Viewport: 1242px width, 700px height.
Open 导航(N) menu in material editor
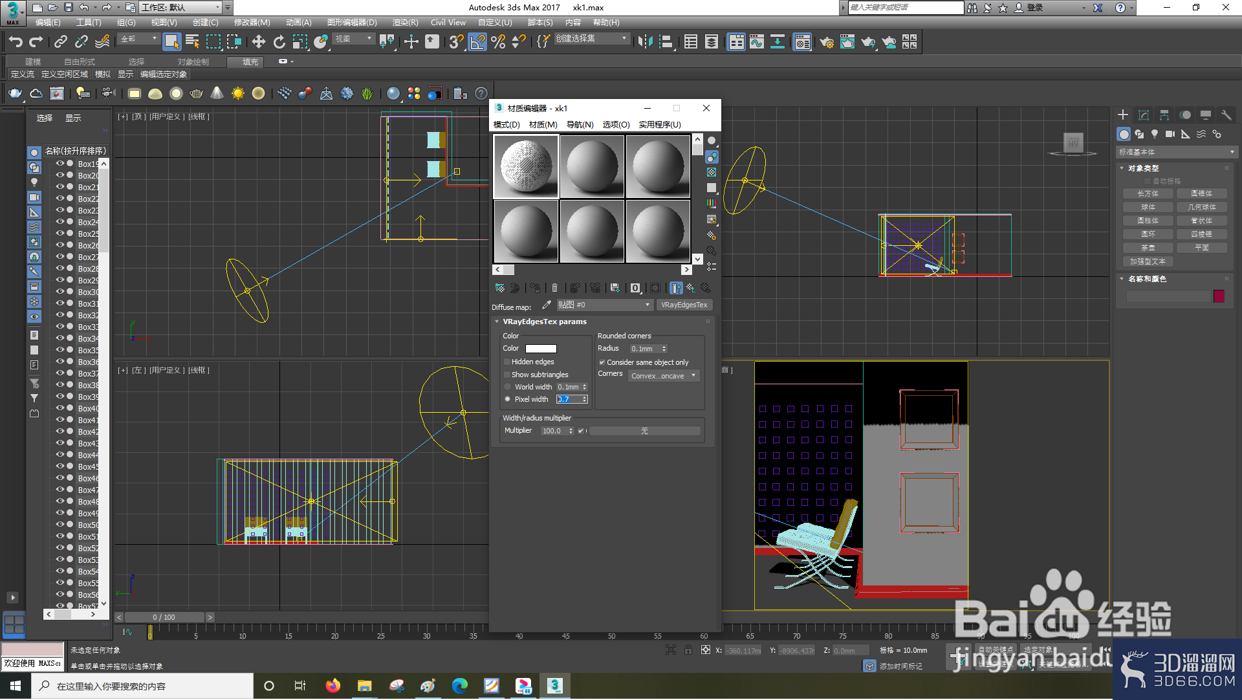pyautogui.click(x=580, y=125)
